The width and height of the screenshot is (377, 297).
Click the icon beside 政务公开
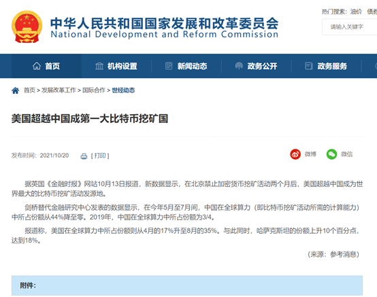point(239,65)
